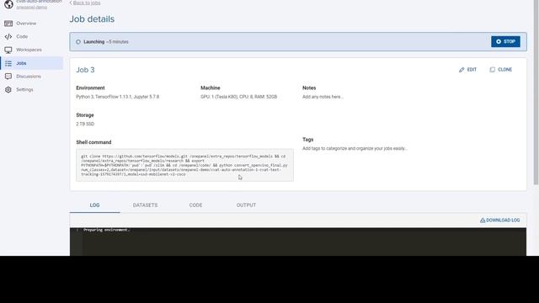Click the 'Job details' heading
Viewport: 539px width, 303px height.
tap(92, 19)
